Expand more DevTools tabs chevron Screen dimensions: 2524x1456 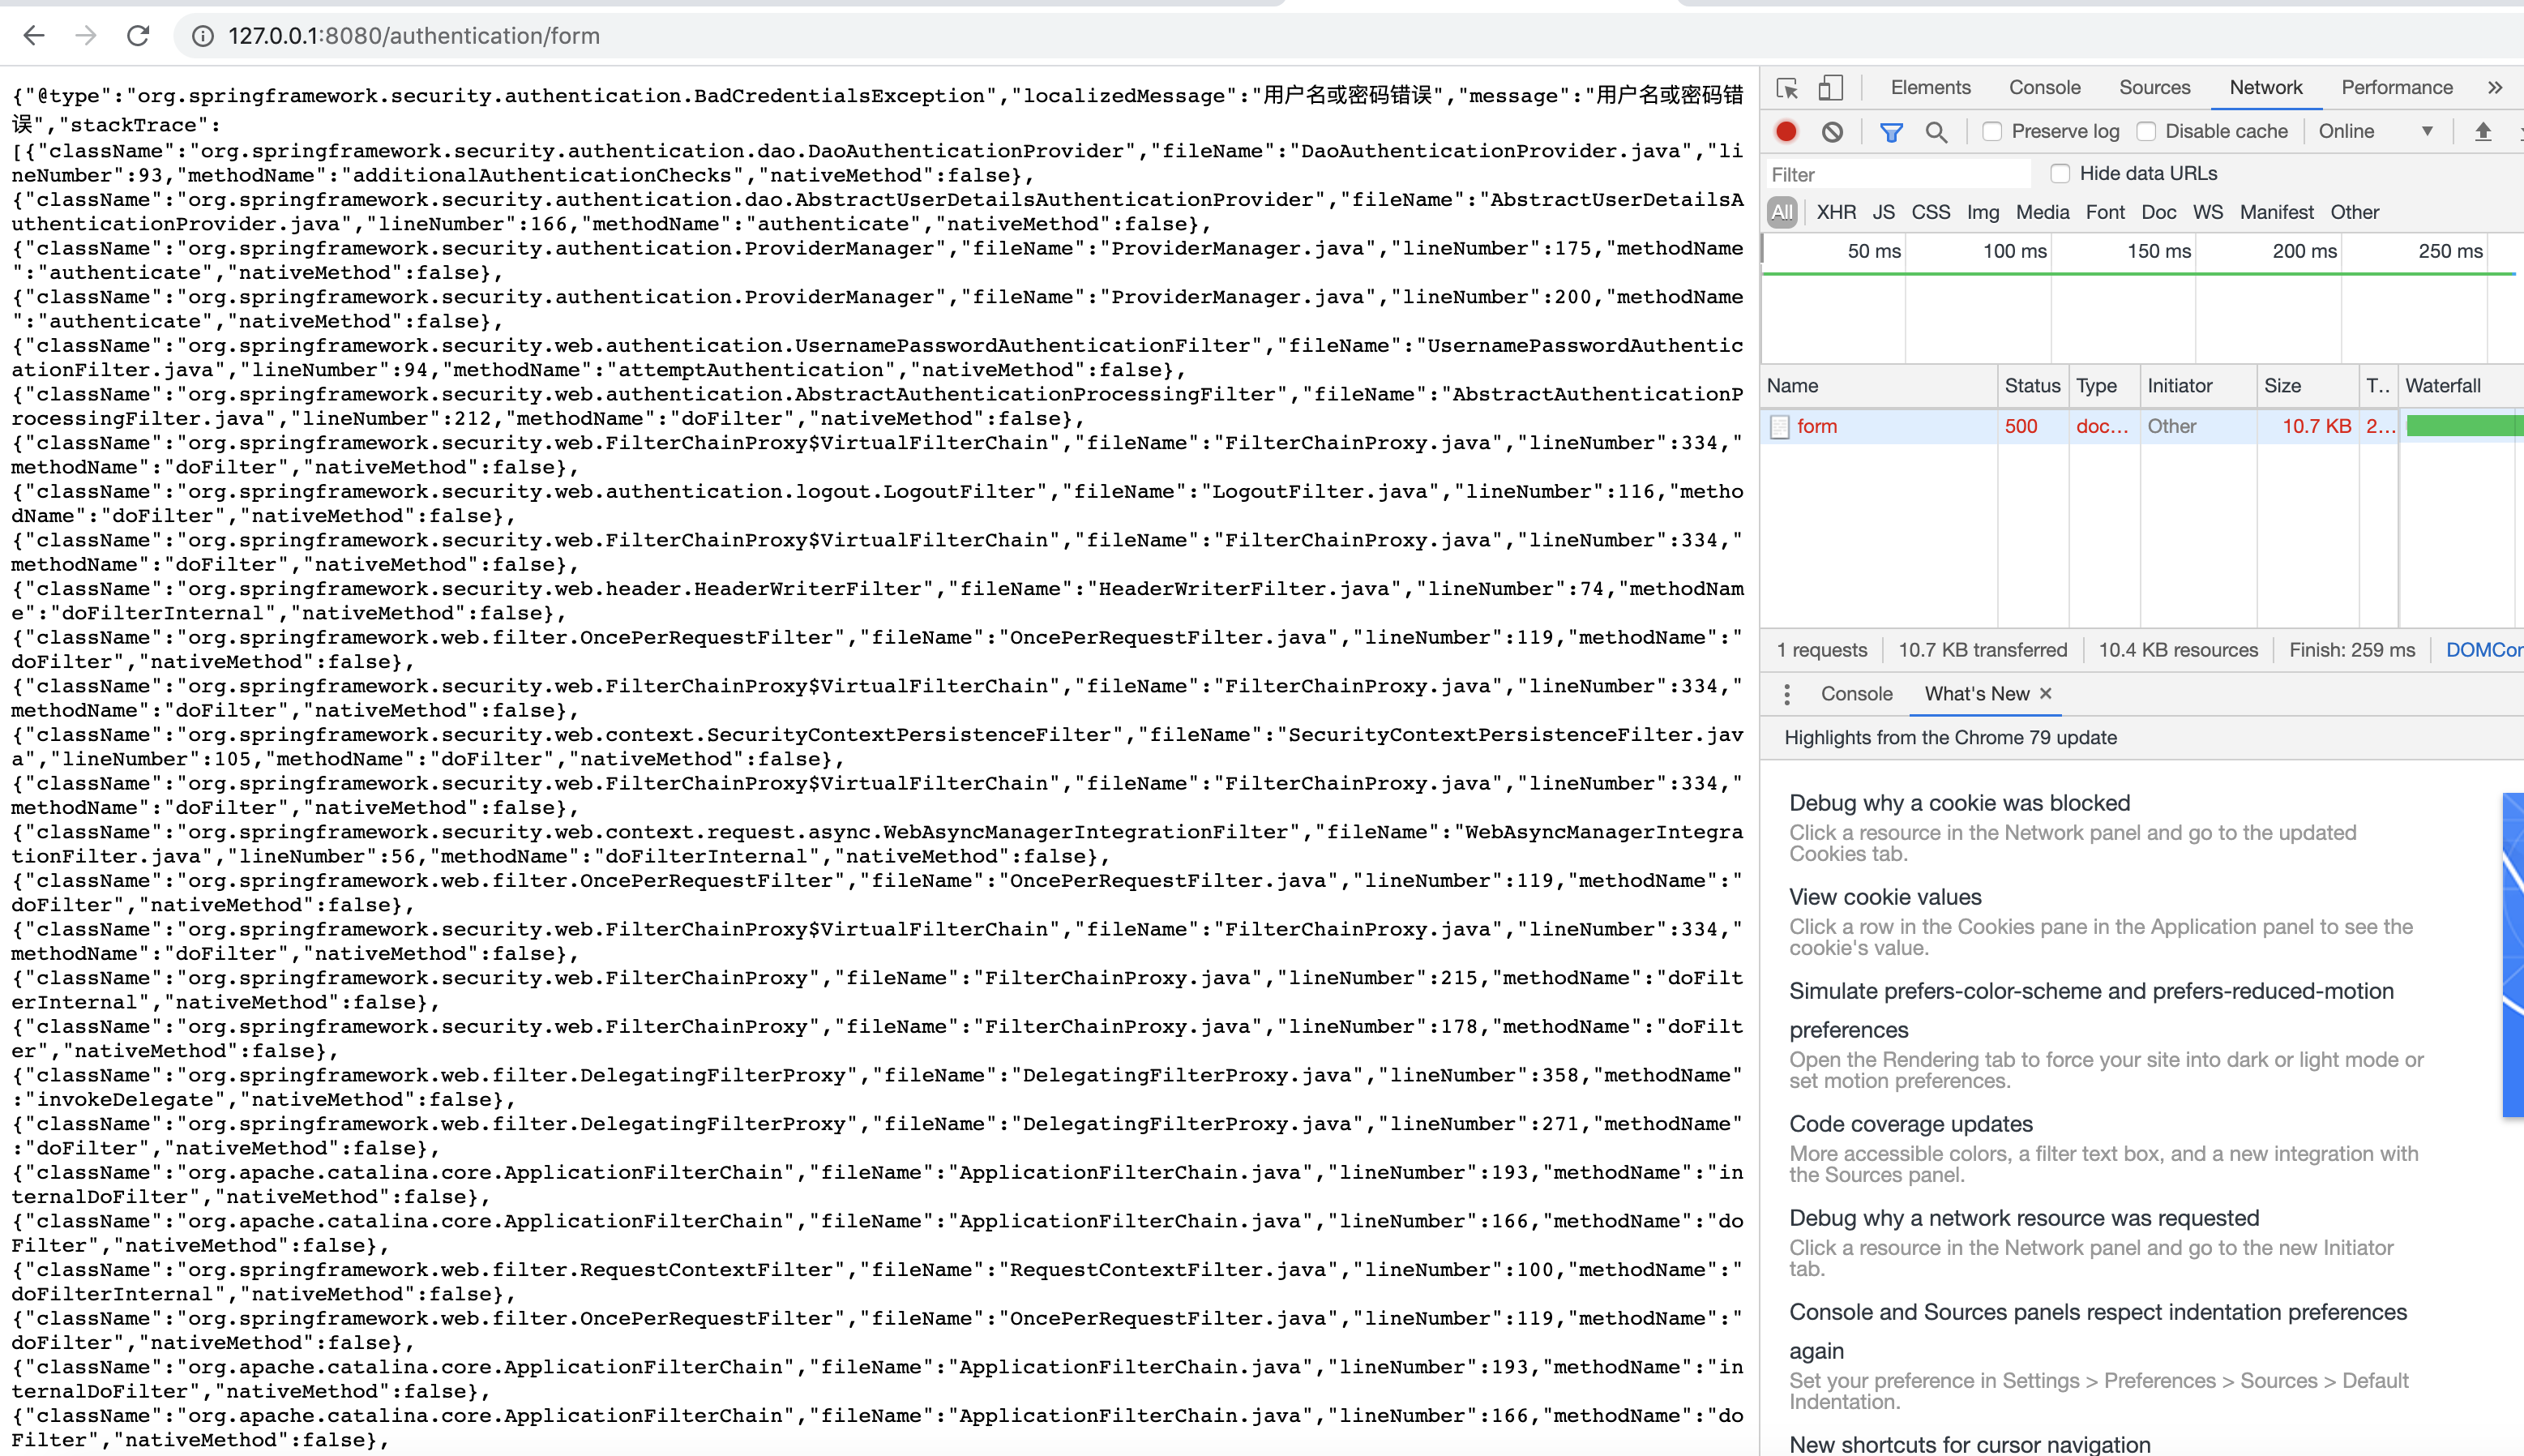click(x=2495, y=88)
